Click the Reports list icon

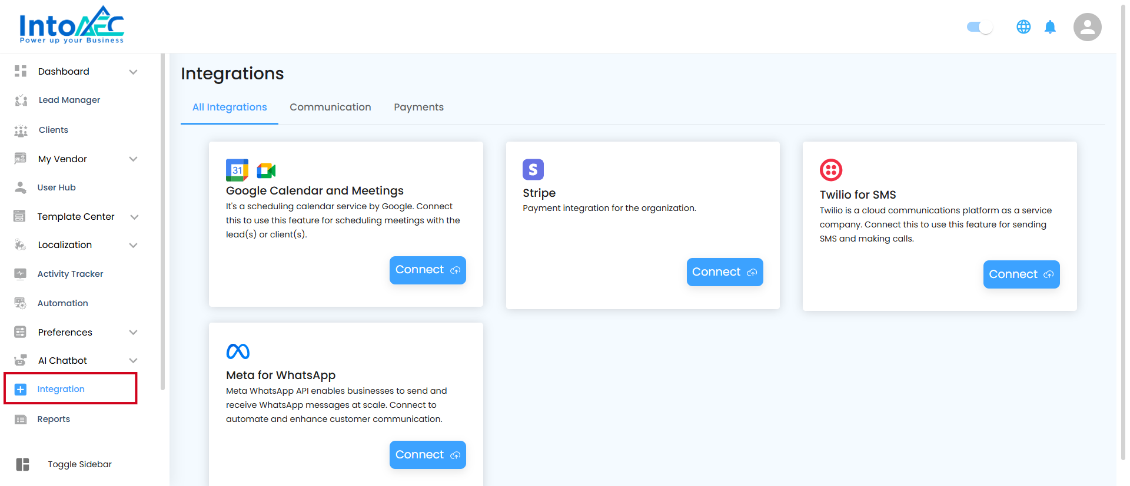pos(21,419)
